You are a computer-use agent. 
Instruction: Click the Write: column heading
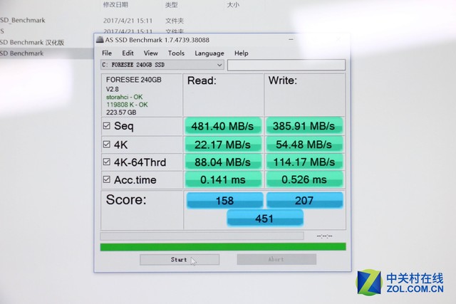tap(283, 80)
